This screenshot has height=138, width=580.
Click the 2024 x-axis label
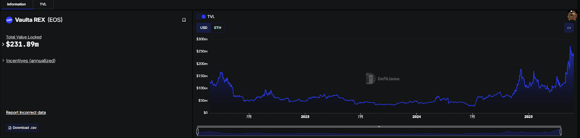417,117
